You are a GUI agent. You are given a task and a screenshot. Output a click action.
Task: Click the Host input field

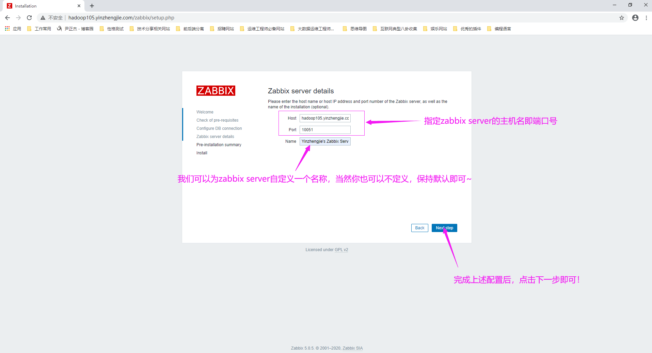click(325, 118)
